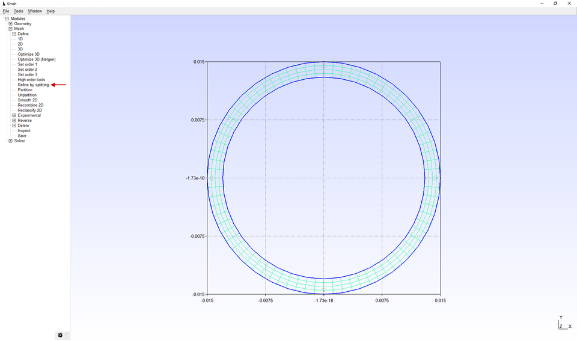Click the gear options icon in sidebar
Viewport: 577px width, 341px height.
coord(60,335)
